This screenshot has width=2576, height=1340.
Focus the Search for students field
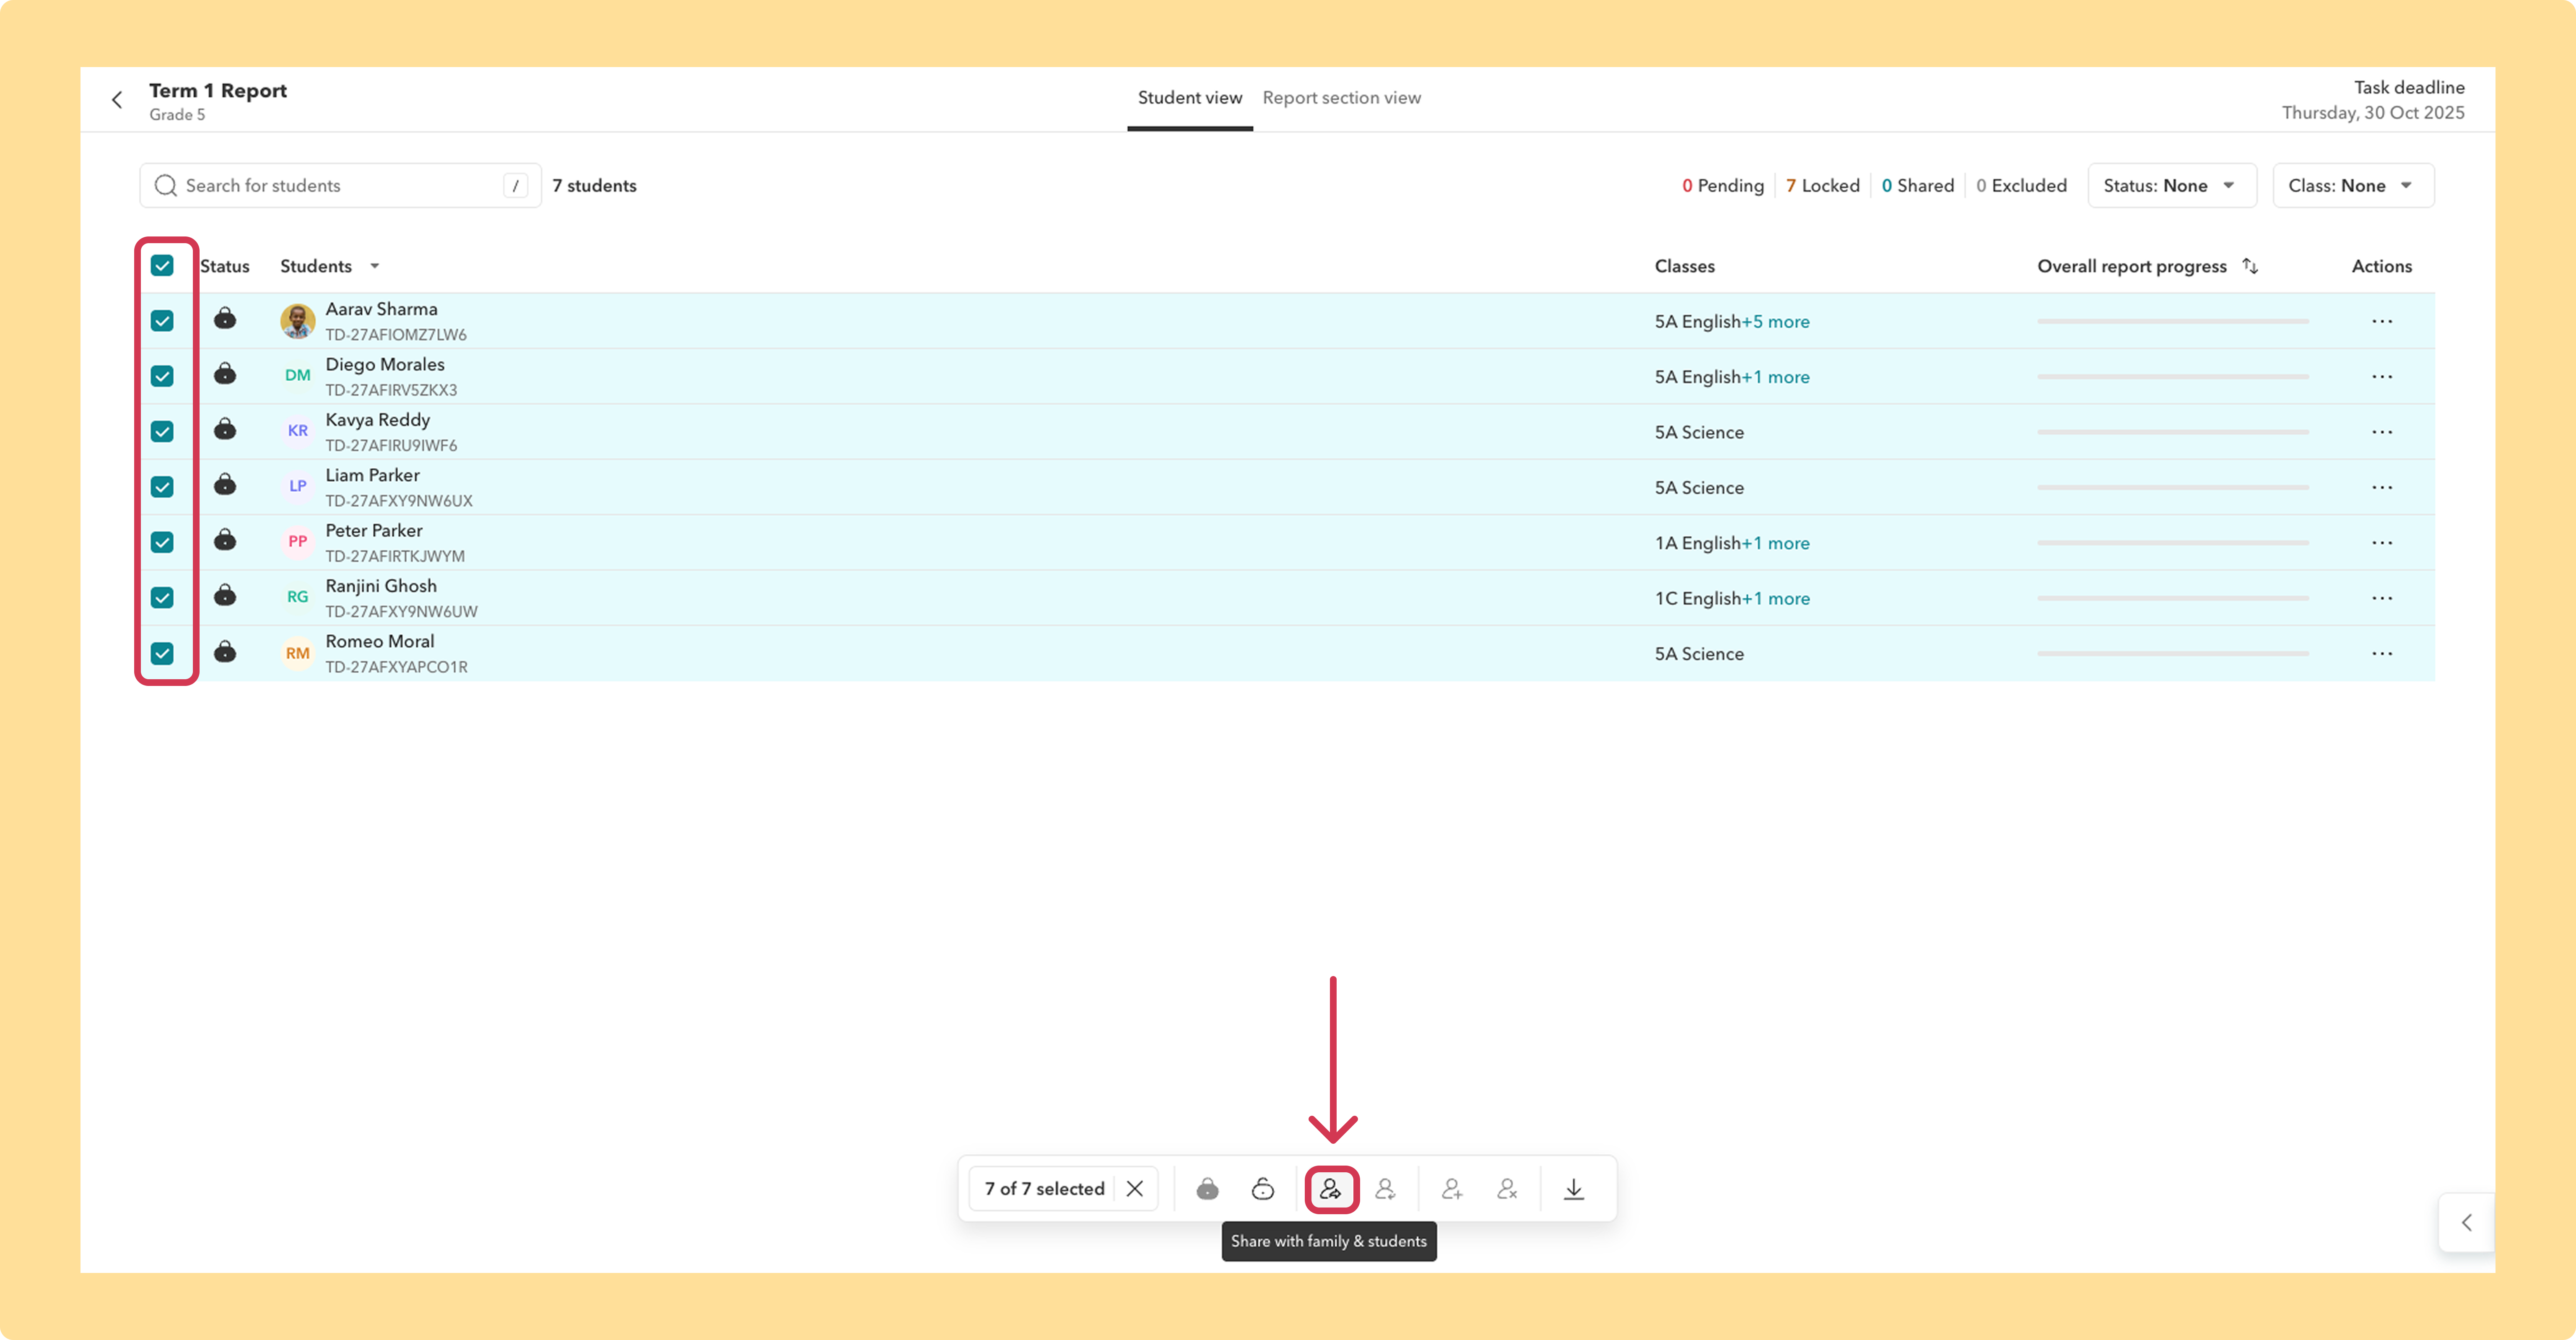pos(340,186)
